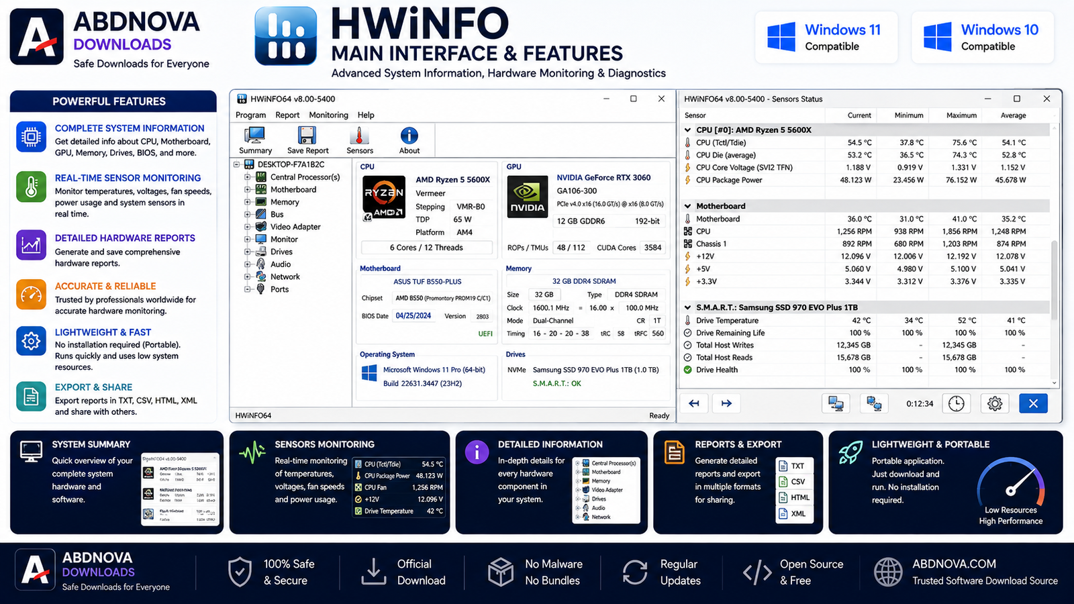Screen dimensions: 1074x604
Task: Click the Windows 11 Compatible badge
Action: (x=826, y=38)
